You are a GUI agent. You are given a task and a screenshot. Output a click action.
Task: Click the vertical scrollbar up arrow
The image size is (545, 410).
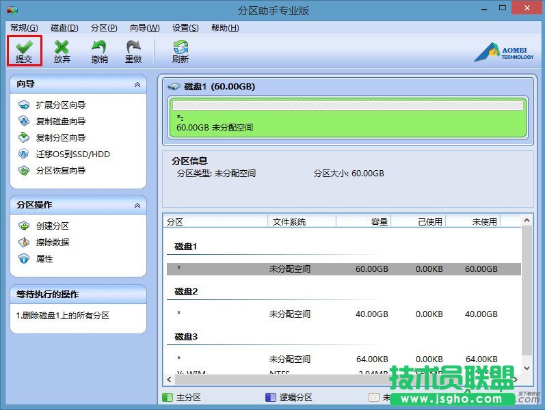coord(527,220)
